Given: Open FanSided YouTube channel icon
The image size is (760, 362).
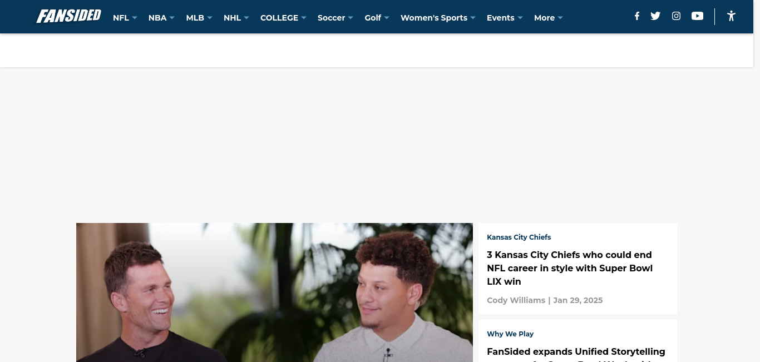Looking at the screenshot, I should tap(697, 16).
